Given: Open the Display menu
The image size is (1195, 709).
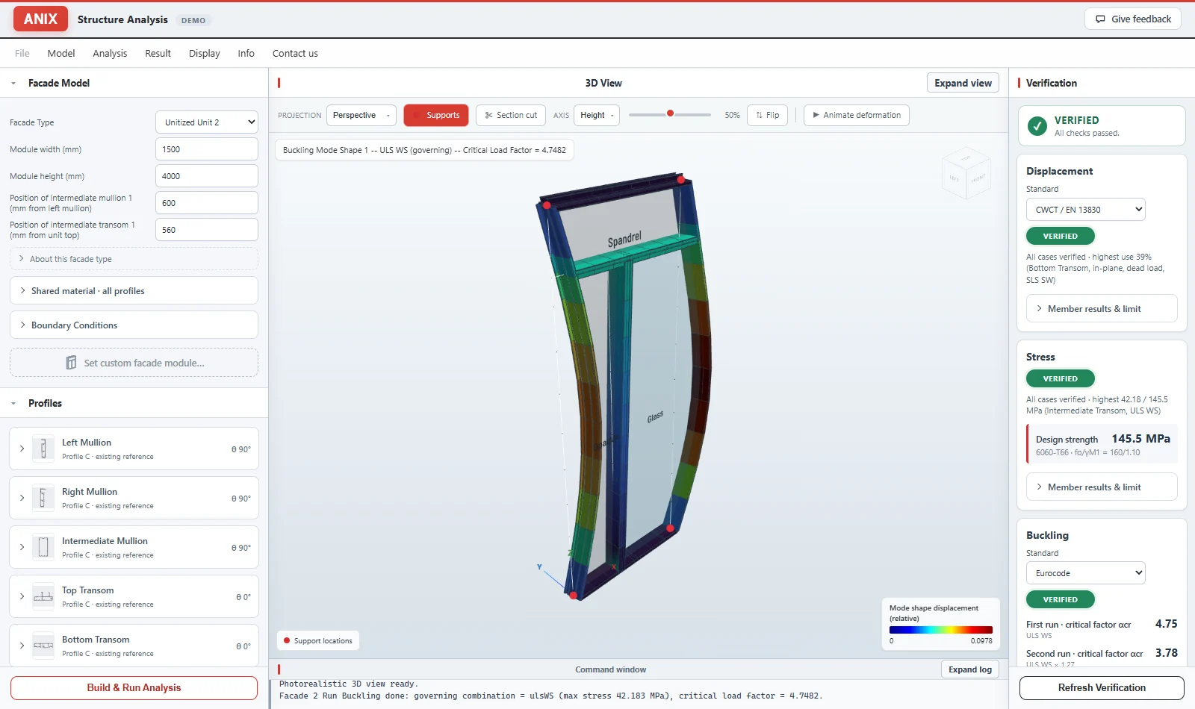Looking at the screenshot, I should tap(205, 54).
